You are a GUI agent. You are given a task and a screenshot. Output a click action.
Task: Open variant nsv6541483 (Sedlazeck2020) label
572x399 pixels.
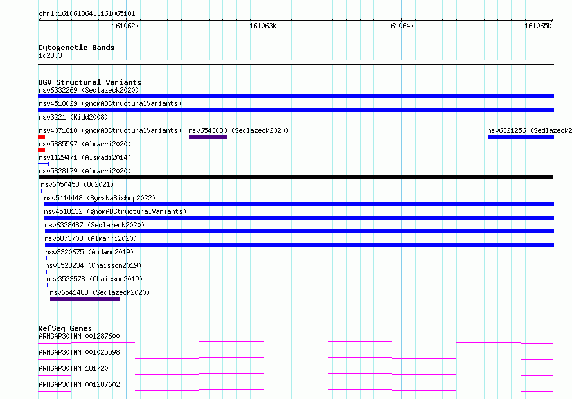tap(100, 292)
